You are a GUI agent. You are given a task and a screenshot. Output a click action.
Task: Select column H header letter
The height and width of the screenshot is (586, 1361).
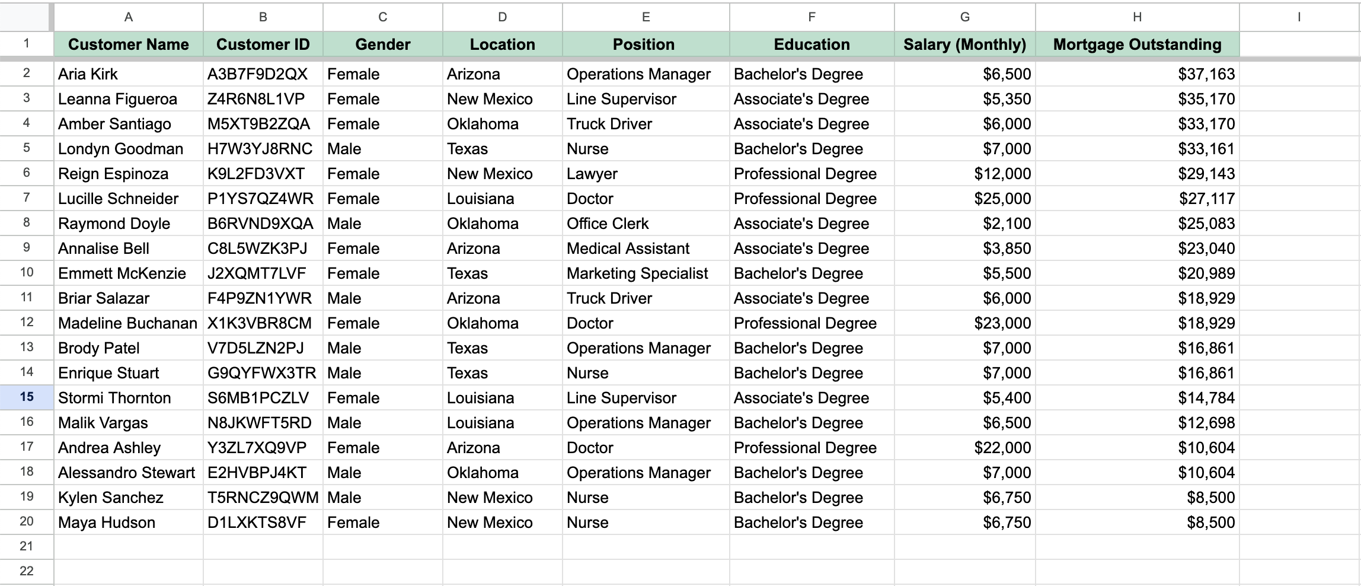click(x=1137, y=17)
